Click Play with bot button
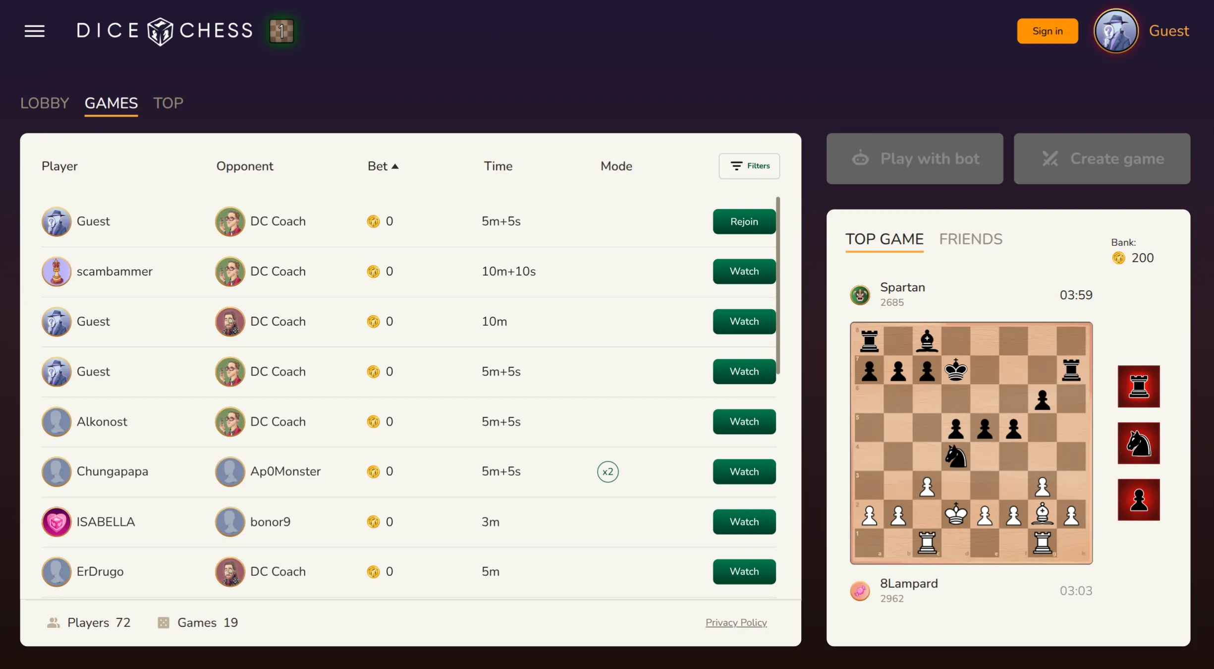This screenshot has width=1214, height=669. click(x=915, y=159)
